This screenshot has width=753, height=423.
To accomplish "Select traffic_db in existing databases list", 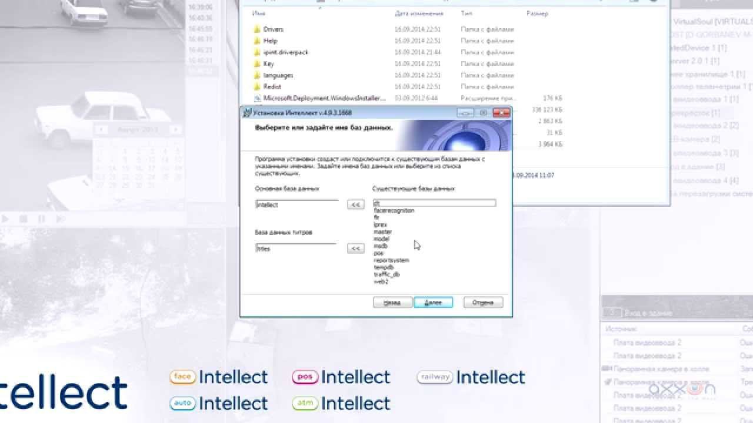I will [387, 274].
